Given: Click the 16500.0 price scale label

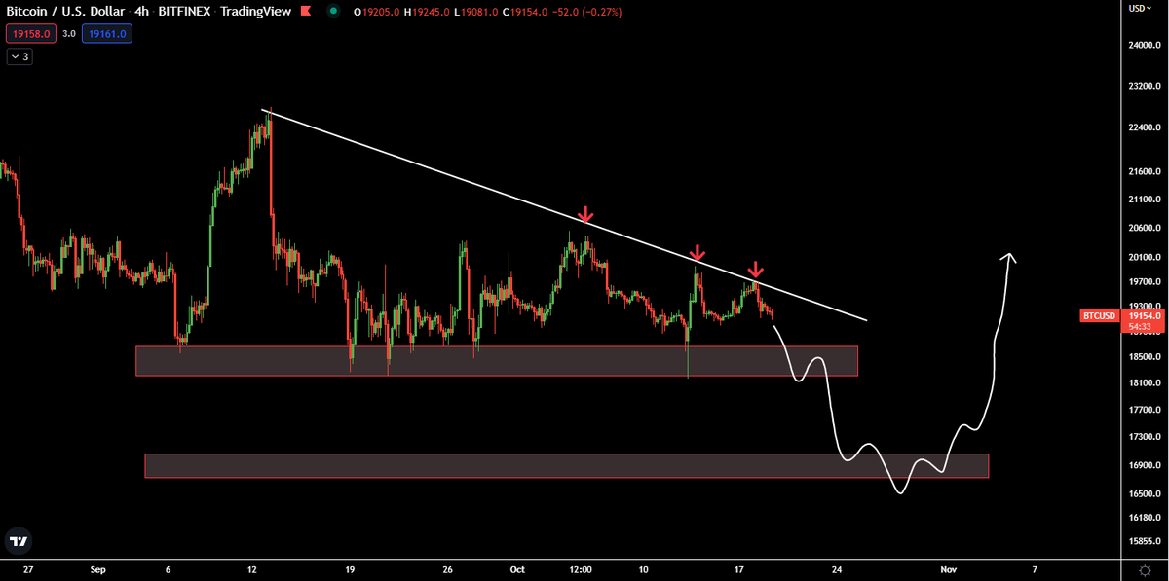Looking at the screenshot, I should point(1146,494).
